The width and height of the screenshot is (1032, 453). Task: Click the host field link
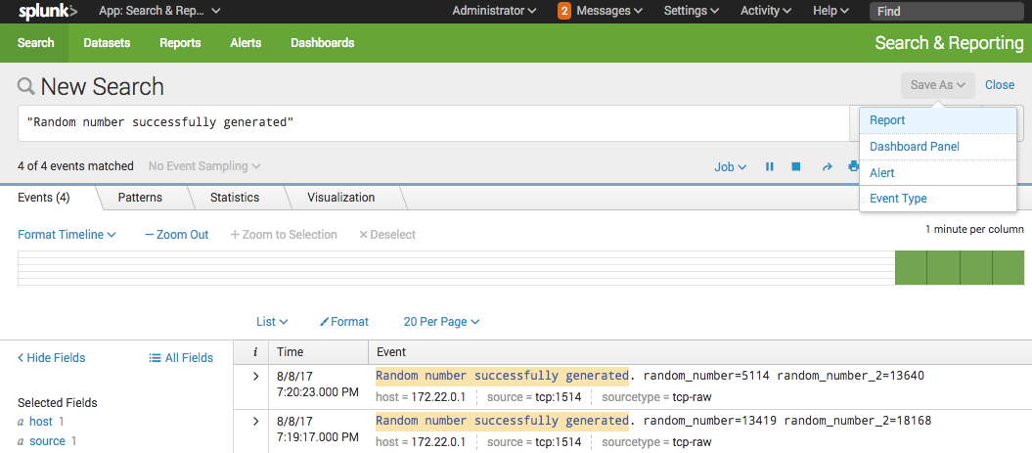point(41,422)
